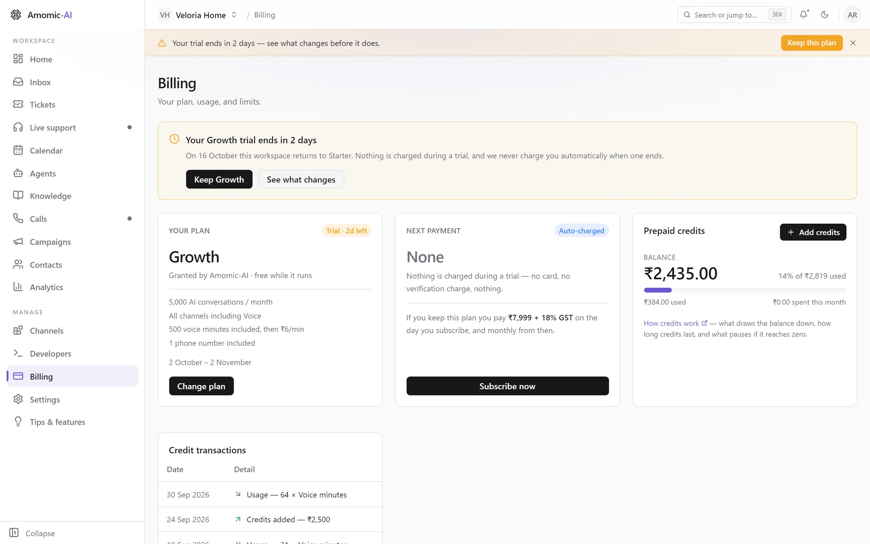Toggle dark mode moon icon

tap(824, 15)
